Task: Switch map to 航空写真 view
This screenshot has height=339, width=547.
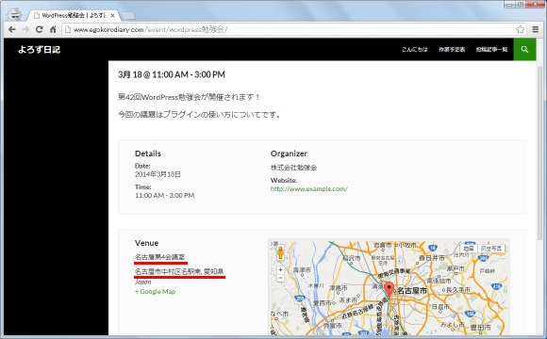Action: point(491,249)
